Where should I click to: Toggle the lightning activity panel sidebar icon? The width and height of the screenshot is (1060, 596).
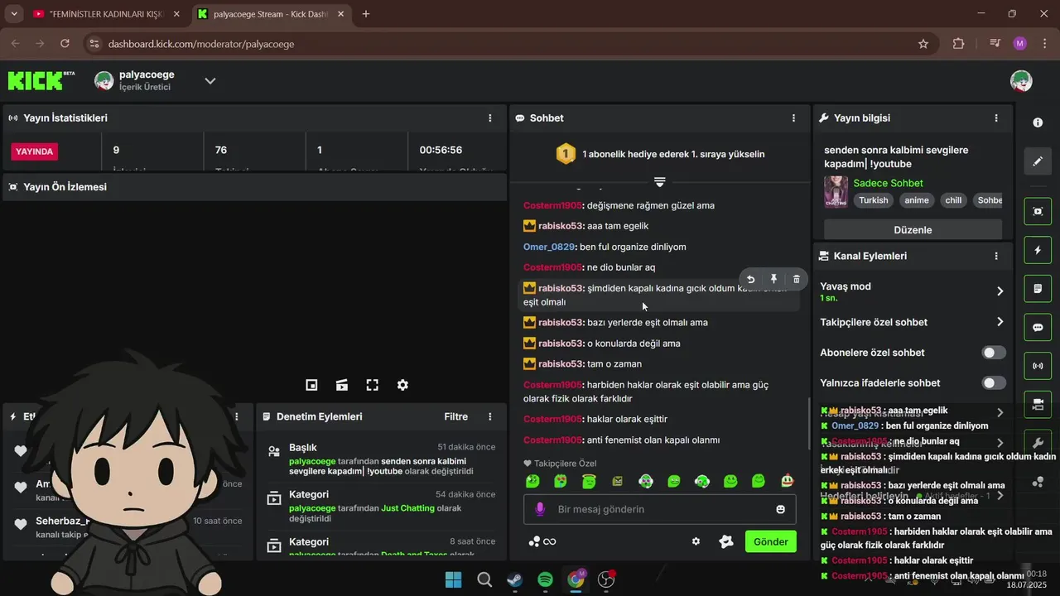click(x=1038, y=250)
